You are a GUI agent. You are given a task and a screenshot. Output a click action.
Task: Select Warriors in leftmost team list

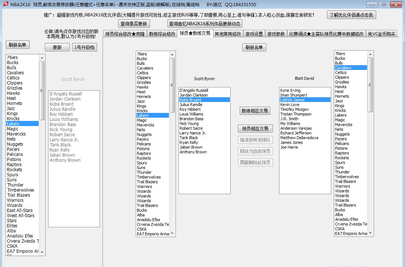22,200
